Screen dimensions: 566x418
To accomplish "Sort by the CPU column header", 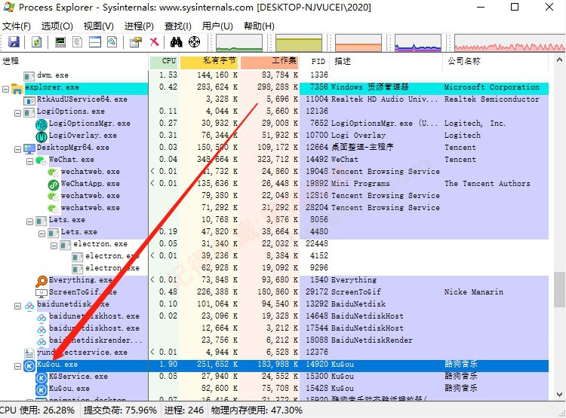I will click(164, 62).
